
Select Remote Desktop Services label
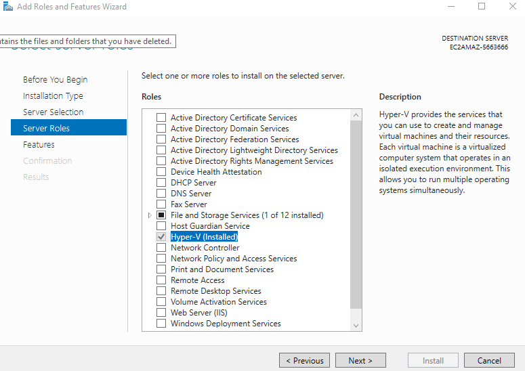click(216, 291)
